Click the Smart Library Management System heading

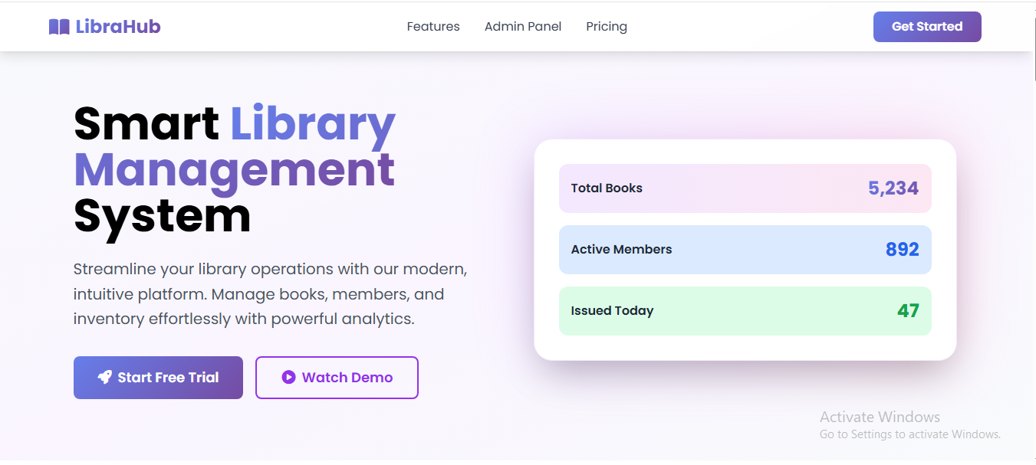point(235,170)
